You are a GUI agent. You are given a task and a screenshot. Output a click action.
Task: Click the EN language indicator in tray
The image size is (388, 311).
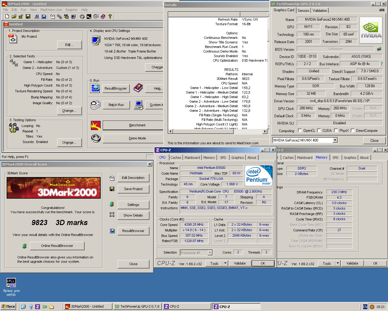pos(365,307)
